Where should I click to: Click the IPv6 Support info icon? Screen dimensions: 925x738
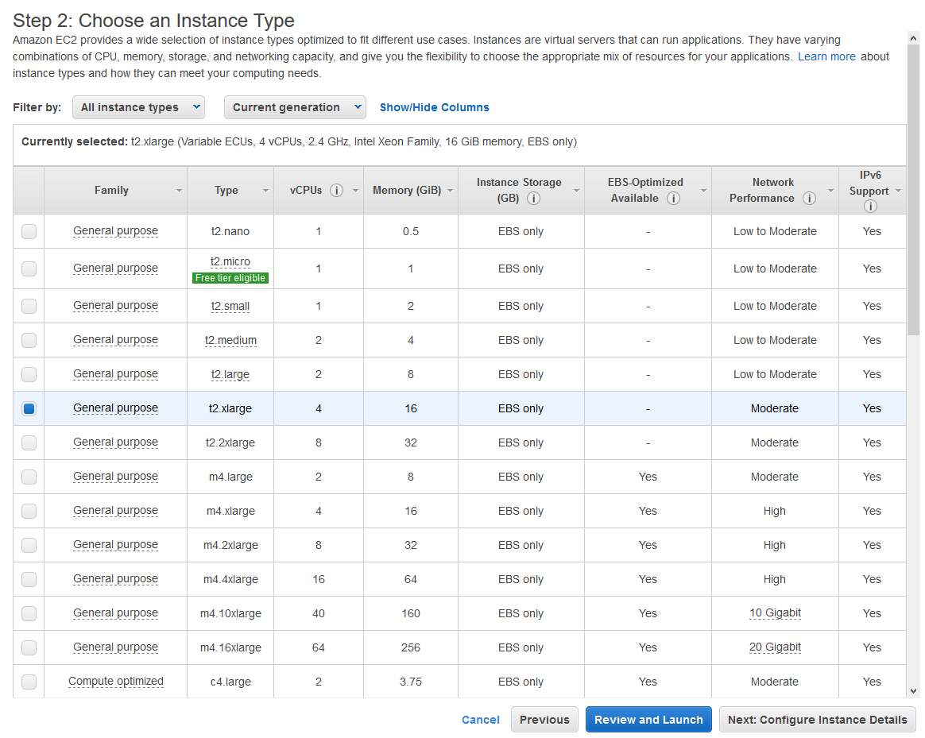pos(870,207)
